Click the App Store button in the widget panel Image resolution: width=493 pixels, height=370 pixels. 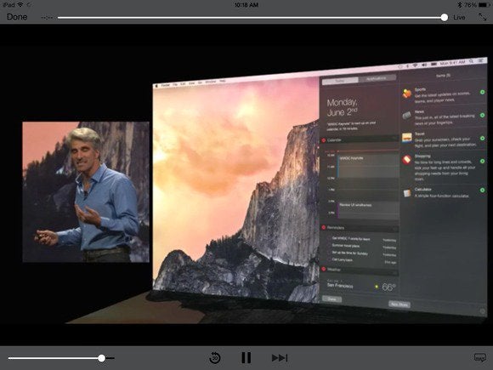click(399, 305)
